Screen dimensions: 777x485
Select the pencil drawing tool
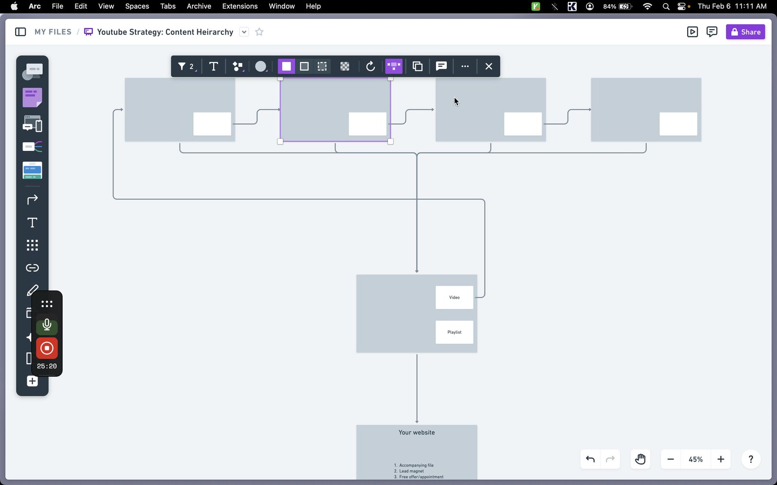[32, 290]
